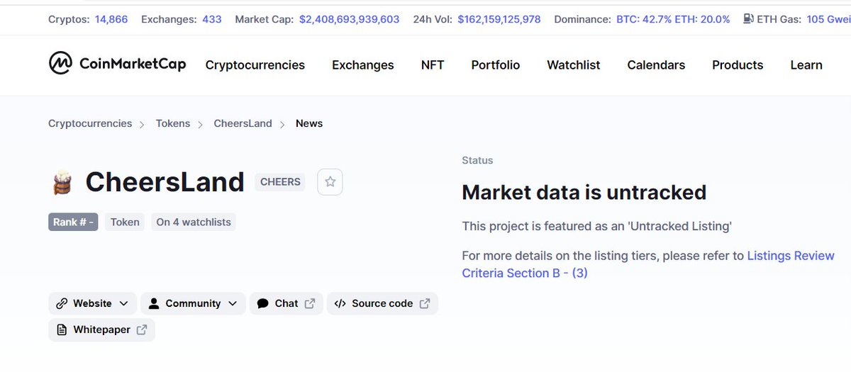The height and width of the screenshot is (372, 851).
Task: Click the CheersLand token barrel icon
Action: pyautogui.click(x=62, y=183)
